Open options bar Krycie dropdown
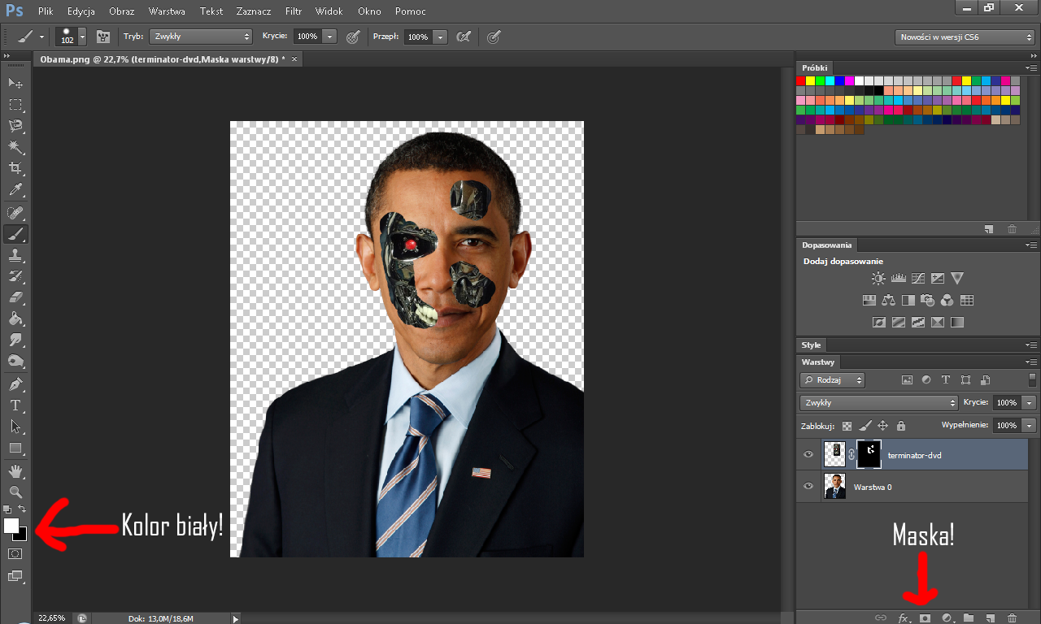 pyautogui.click(x=329, y=37)
